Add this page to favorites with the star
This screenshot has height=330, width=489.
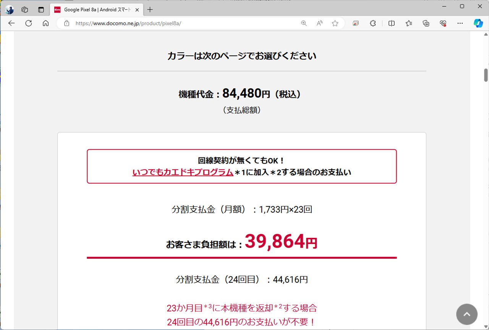pos(335,23)
